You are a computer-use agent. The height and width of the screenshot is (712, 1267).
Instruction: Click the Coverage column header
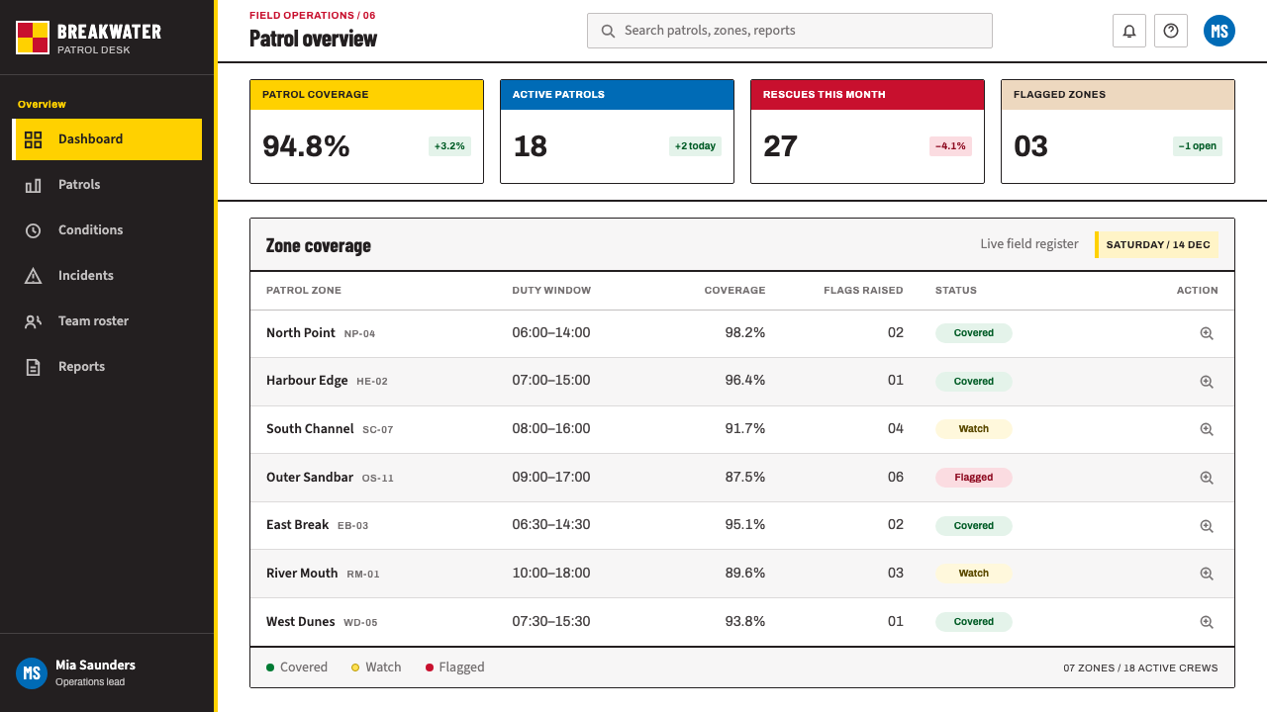click(734, 291)
